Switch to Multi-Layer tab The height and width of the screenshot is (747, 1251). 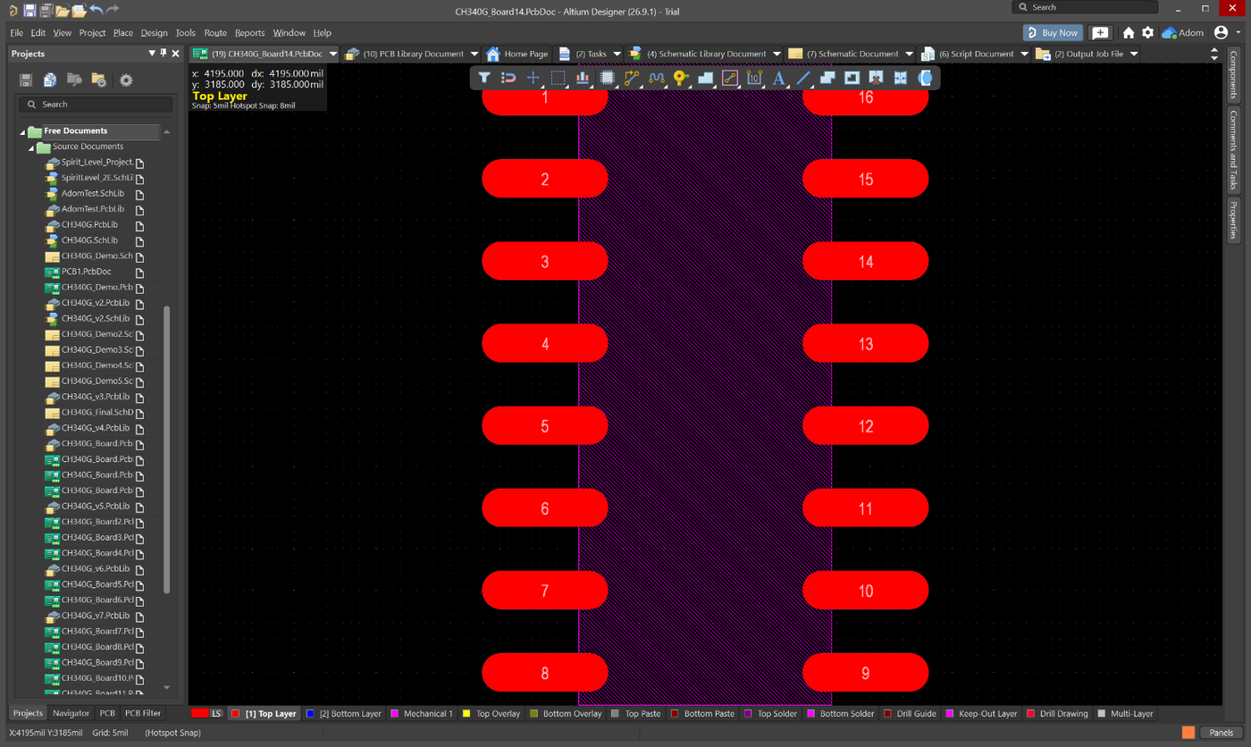click(1126, 714)
